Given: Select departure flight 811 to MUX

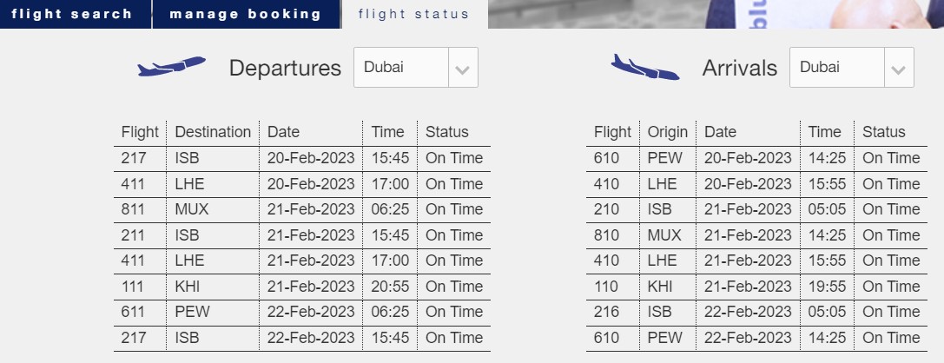Looking at the screenshot, I should point(302,209).
